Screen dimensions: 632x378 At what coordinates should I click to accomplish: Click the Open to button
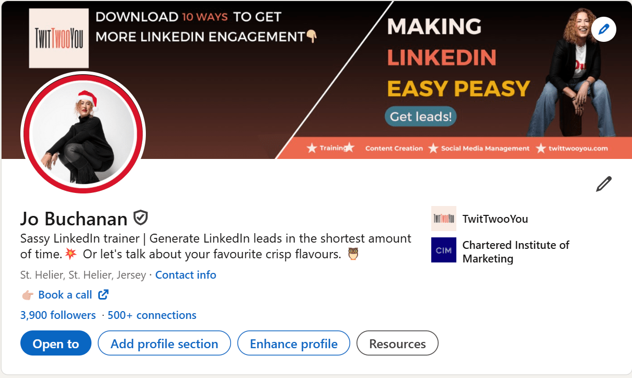click(56, 343)
